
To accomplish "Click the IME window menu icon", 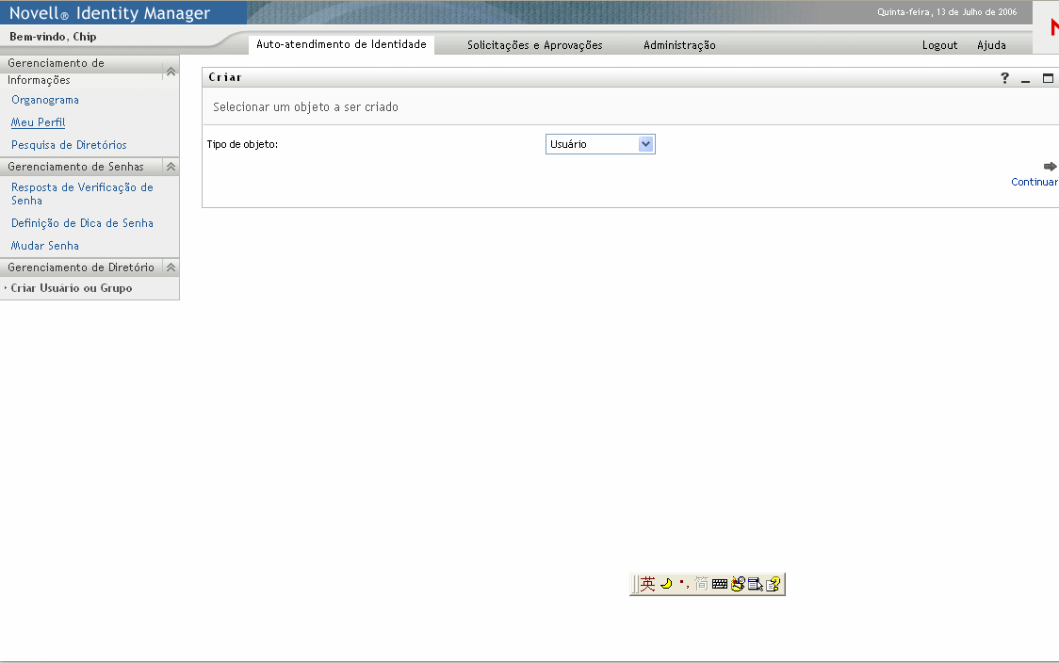I will tap(755, 584).
